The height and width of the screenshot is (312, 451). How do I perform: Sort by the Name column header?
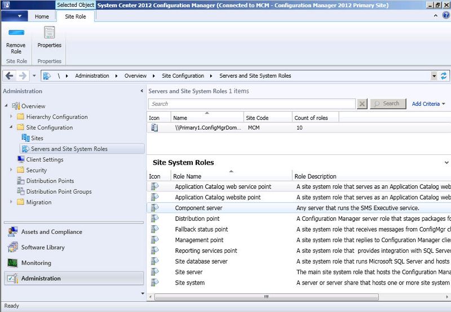pos(207,118)
